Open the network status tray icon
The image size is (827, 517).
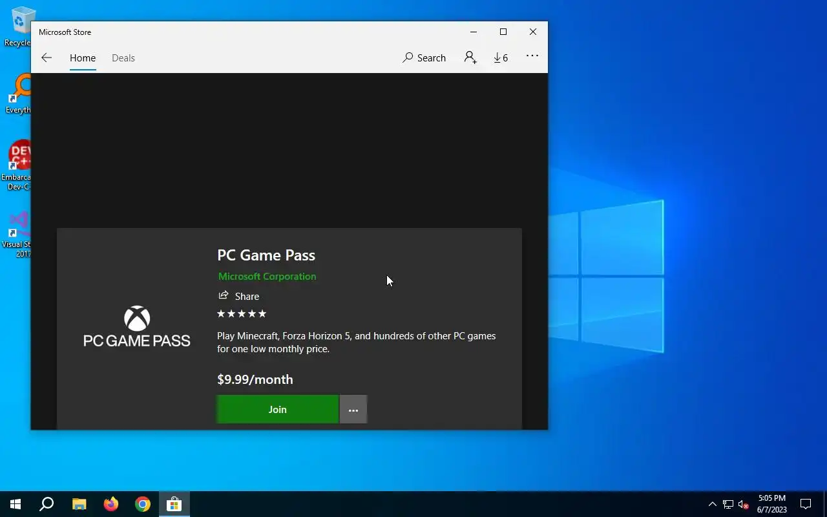[x=728, y=504]
